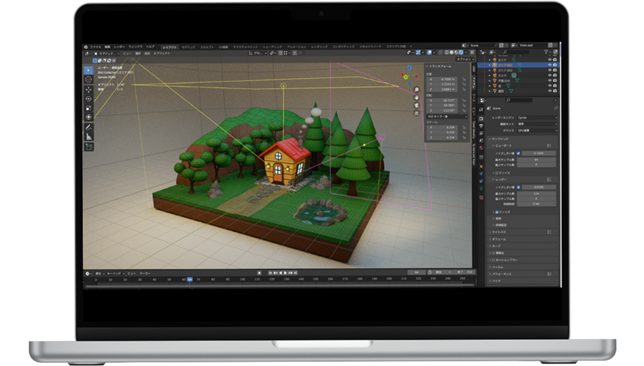Viewport: 644px width, 366px height.
Task: Hide the カメラ object via its eye icon
Action: (550, 75)
